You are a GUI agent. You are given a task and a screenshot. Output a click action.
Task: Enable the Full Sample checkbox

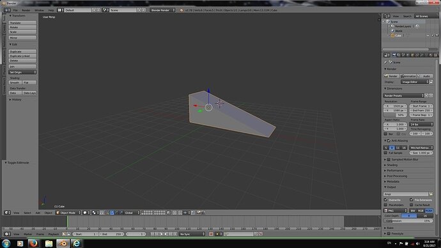[385, 153]
